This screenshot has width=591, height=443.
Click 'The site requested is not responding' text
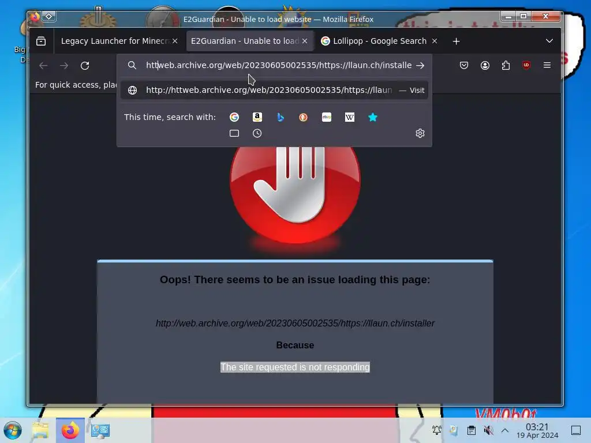click(x=295, y=367)
